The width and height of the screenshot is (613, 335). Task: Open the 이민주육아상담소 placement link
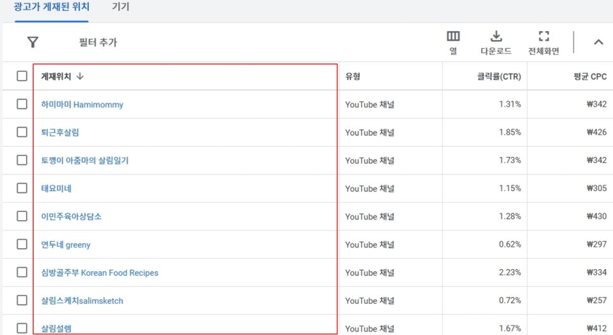(71, 216)
